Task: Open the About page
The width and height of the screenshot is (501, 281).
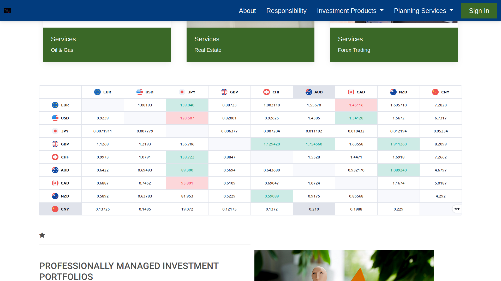Action: (x=247, y=11)
